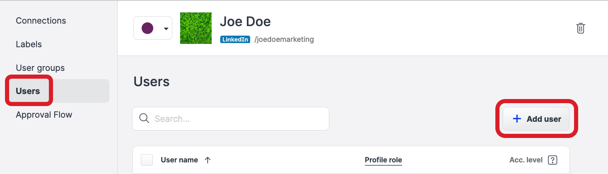Click the Joe Doe profile name
Screen dimensions: 608x174
(x=245, y=22)
